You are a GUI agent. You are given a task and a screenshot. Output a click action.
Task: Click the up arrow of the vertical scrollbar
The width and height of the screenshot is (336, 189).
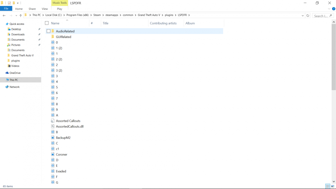pos(334,22)
